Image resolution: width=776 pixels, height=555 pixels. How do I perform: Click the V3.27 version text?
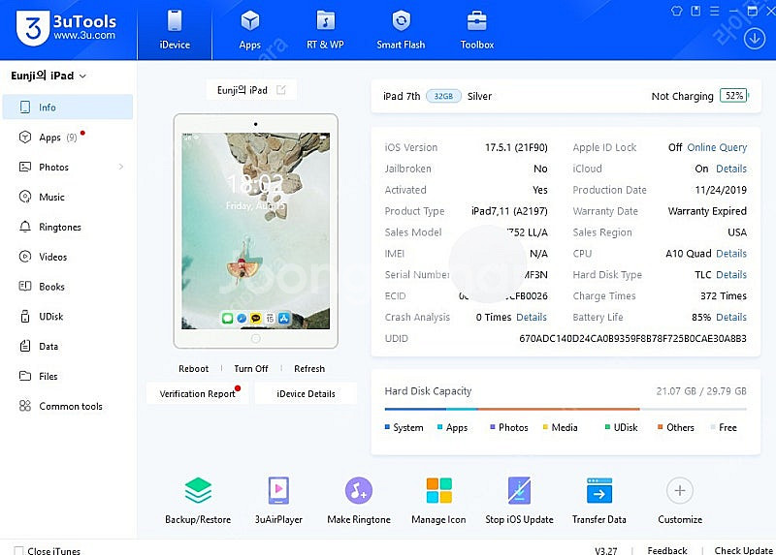pyautogui.click(x=605, y=550)
